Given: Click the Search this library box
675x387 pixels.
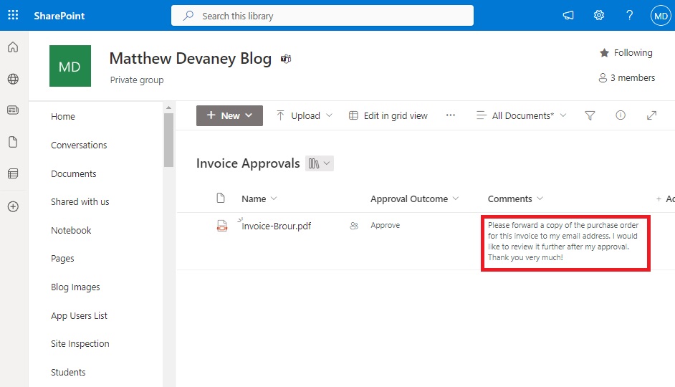Looking at the screenshot, I should click(322, 16).
